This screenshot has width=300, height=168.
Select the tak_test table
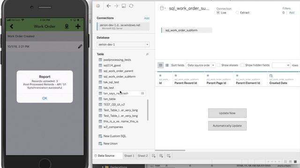[109, 88]
